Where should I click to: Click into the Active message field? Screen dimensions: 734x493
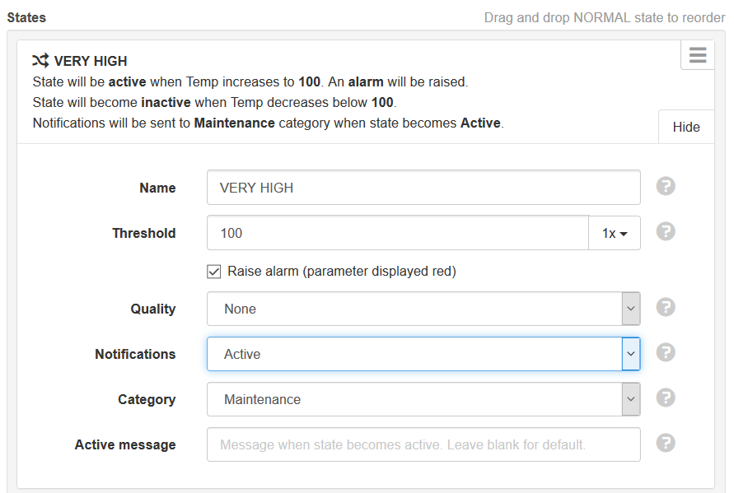[x=423, y=444]
